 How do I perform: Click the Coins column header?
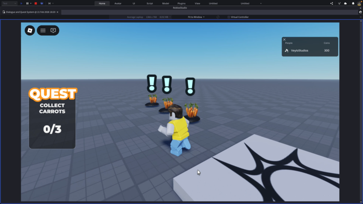pos(327,43)
